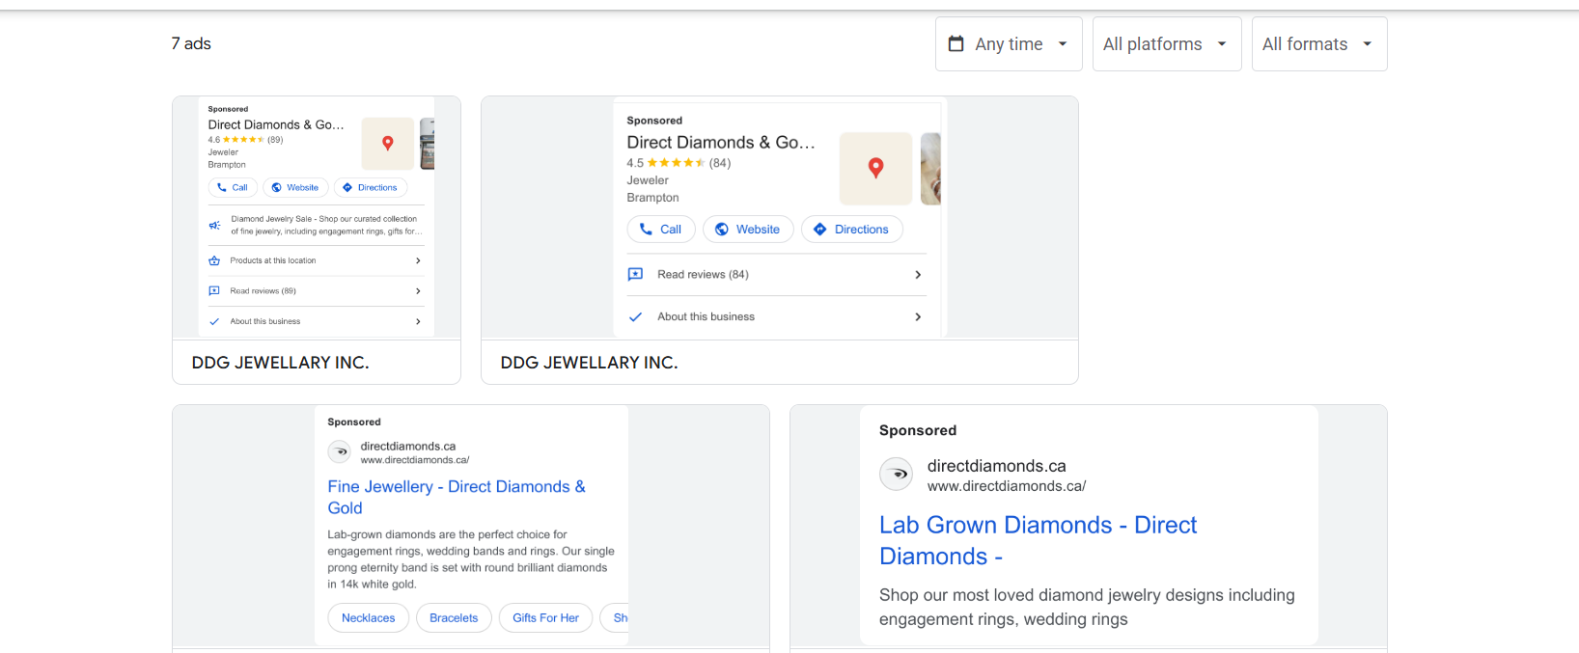Image resolution: width=1579 pixels, height=653 pixels.
Task: Click 4.5 star rating in the 84-review ad
Action: 679,163
